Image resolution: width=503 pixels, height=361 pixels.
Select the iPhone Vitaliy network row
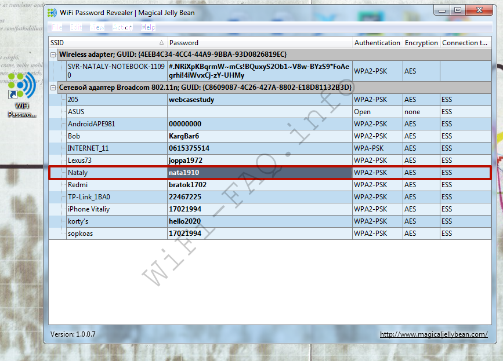[88, 209]
